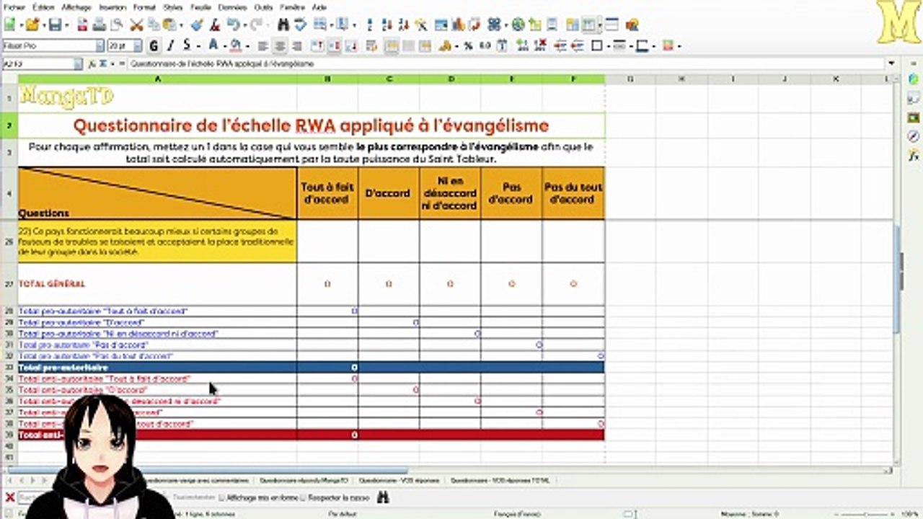Click the AutoFilter icon

[421, 25]
